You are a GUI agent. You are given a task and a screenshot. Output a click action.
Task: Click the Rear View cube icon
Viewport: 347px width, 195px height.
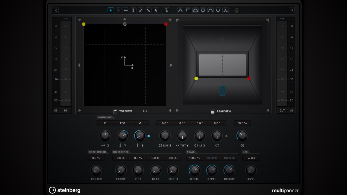213,111
